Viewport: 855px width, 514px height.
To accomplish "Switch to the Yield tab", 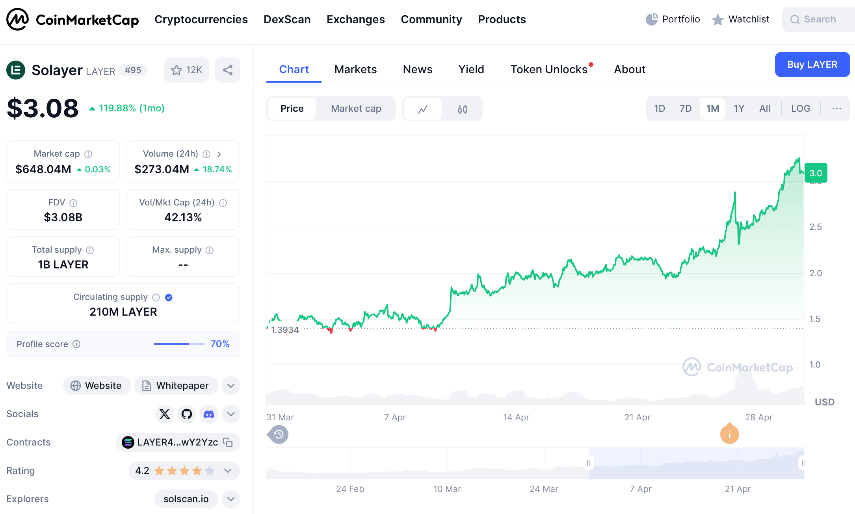I will coord(471,70).
